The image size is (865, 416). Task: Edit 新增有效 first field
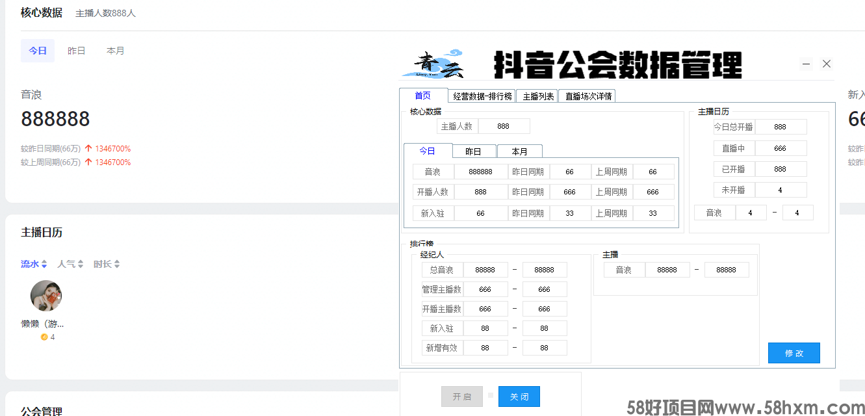pos(485,348)
